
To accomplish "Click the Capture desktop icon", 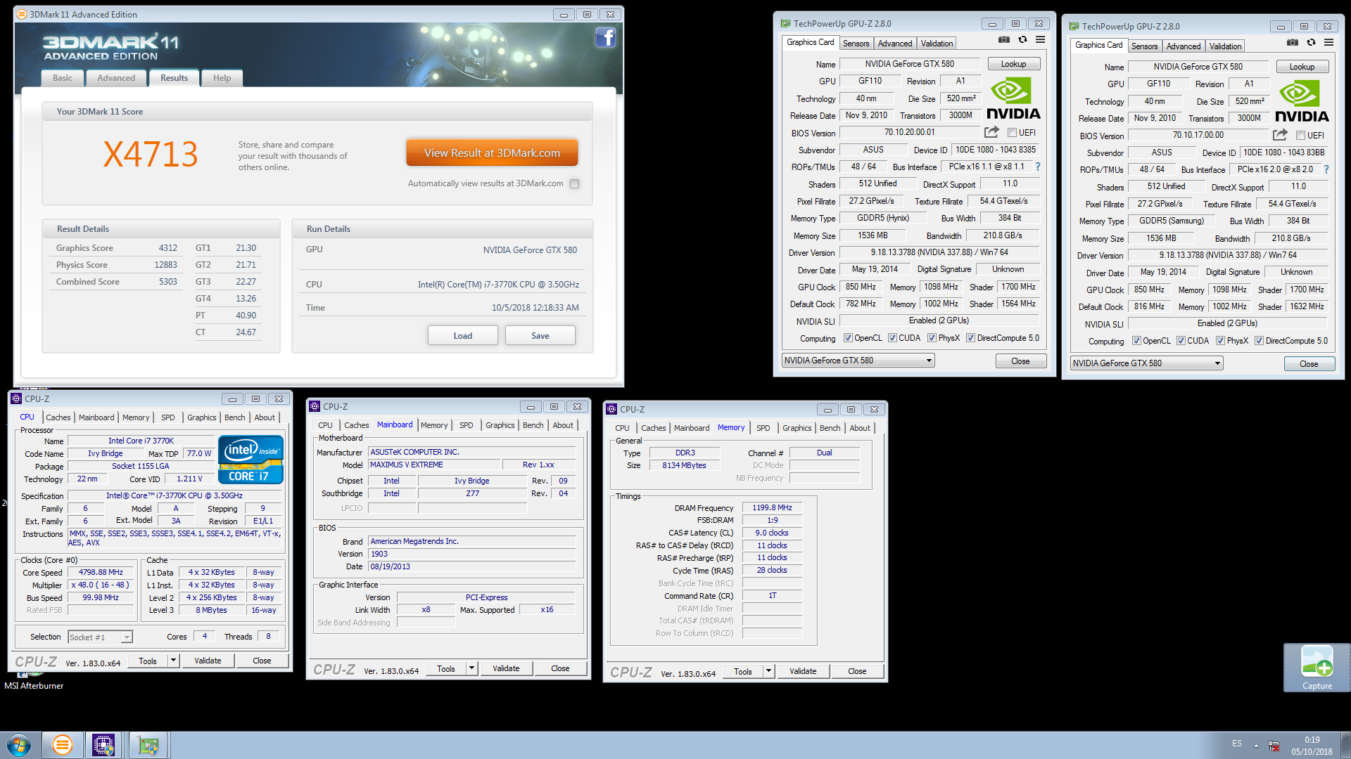I will (1317, 668).
